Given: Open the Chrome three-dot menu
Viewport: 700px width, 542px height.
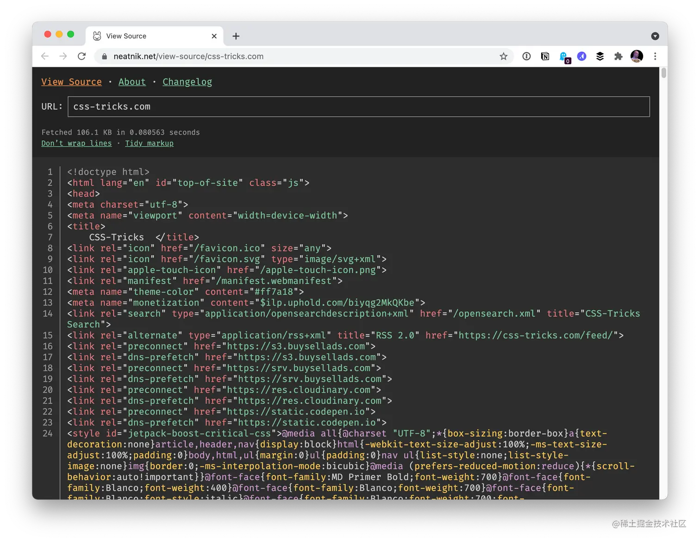Looking at the screenshot, I should point(655,56).
